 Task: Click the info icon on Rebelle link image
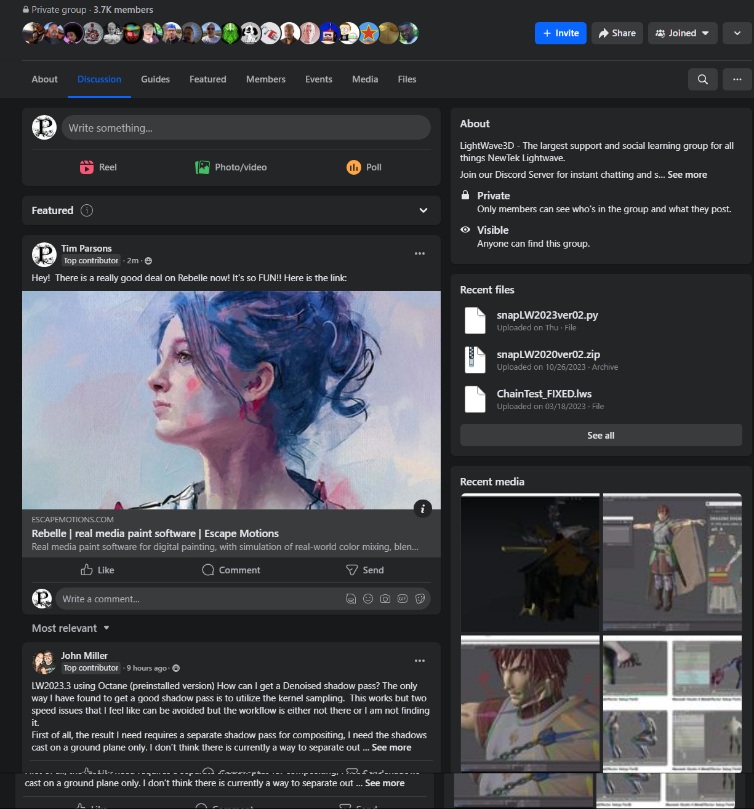tap(422, 508)
